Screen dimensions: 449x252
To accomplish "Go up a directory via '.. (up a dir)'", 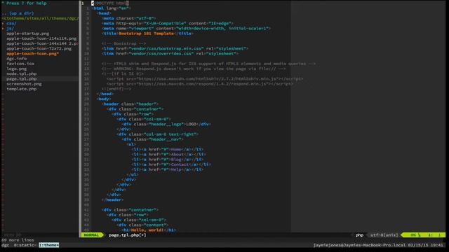I will [x=18, y=13].
